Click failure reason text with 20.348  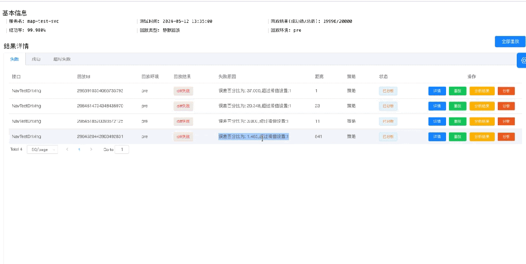(x=254, y=106)
